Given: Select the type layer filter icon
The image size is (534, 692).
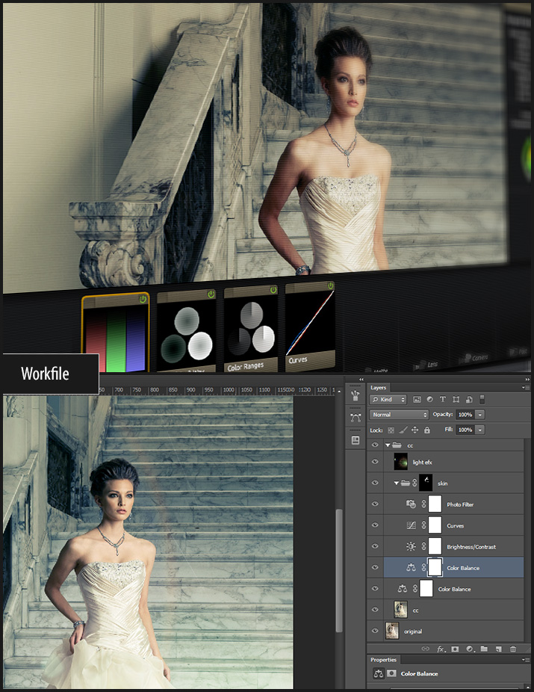Looking at the screenshot, I should [x=443, y=400].
